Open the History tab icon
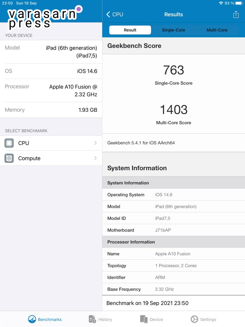Image resolution: width=245 pixels, height=327 pixels. (x=92, y=319)
